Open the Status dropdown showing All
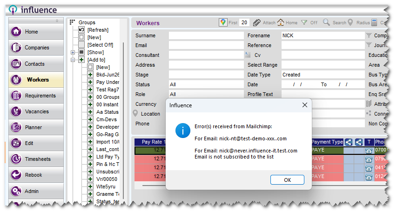This screenshot has width=397, height=214. (x=206, y=84)
